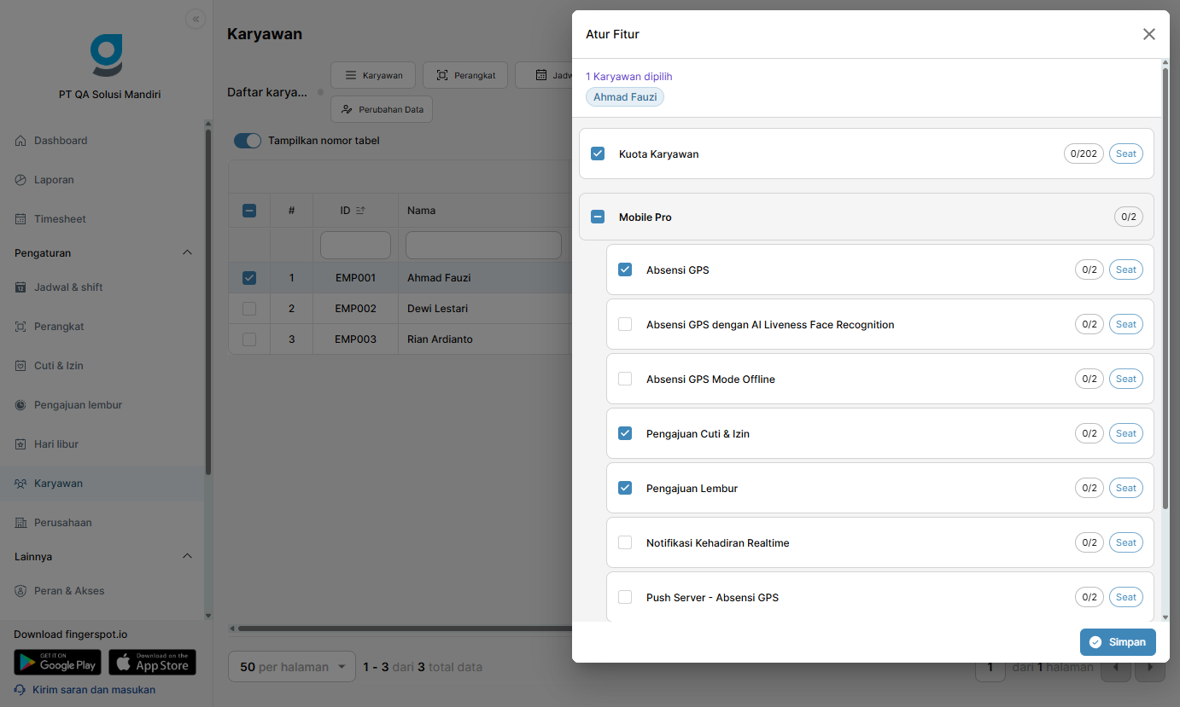
Task: Uncheck the Pengajuan Lembur checkbox
Action: click(625, 488)
